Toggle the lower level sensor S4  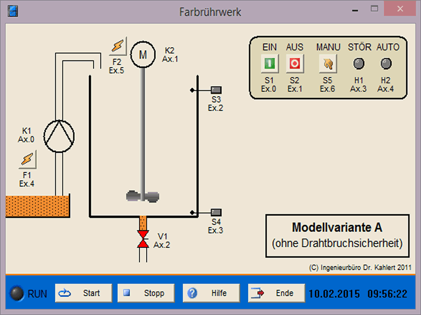pos(216,213)
